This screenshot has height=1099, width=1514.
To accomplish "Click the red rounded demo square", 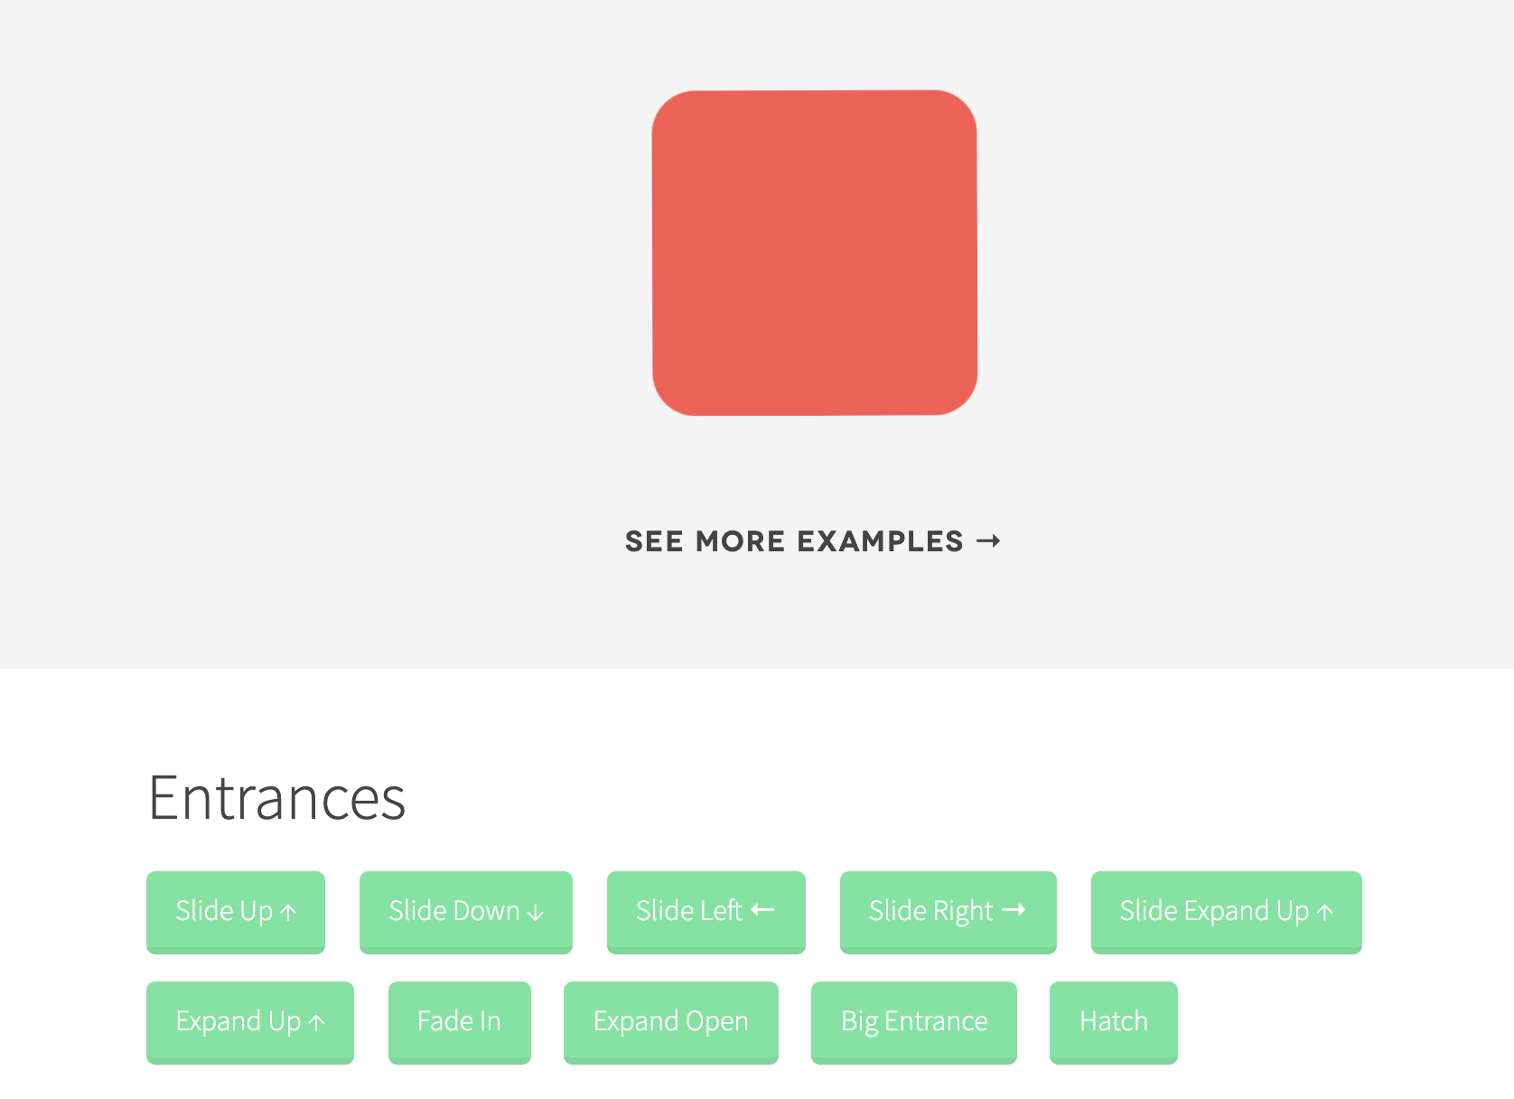I will pos(815,253).
